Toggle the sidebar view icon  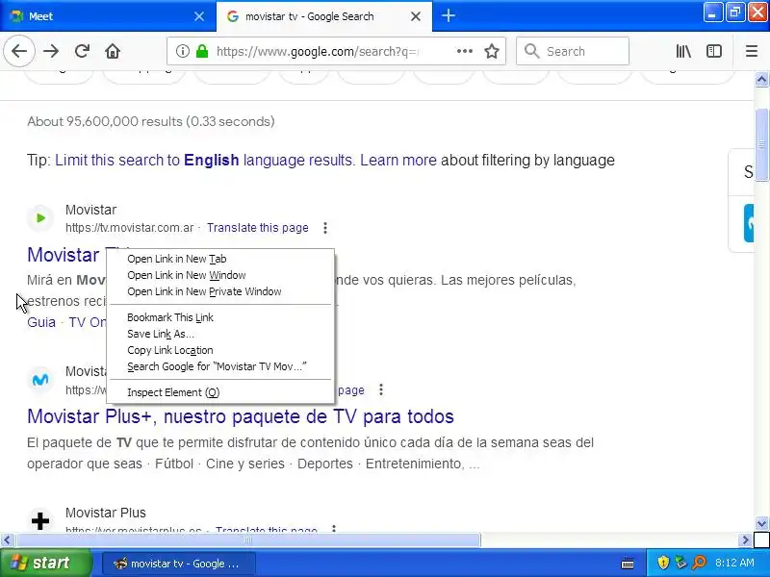(713, 51)
